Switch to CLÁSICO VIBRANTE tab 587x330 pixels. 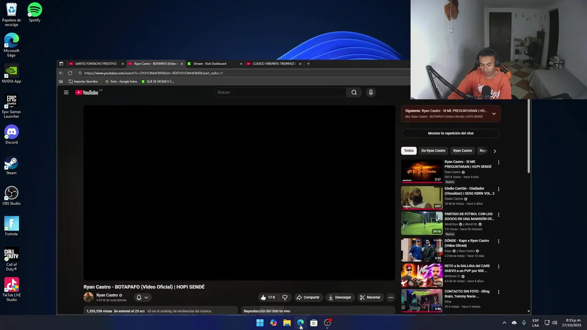[274, 64]
